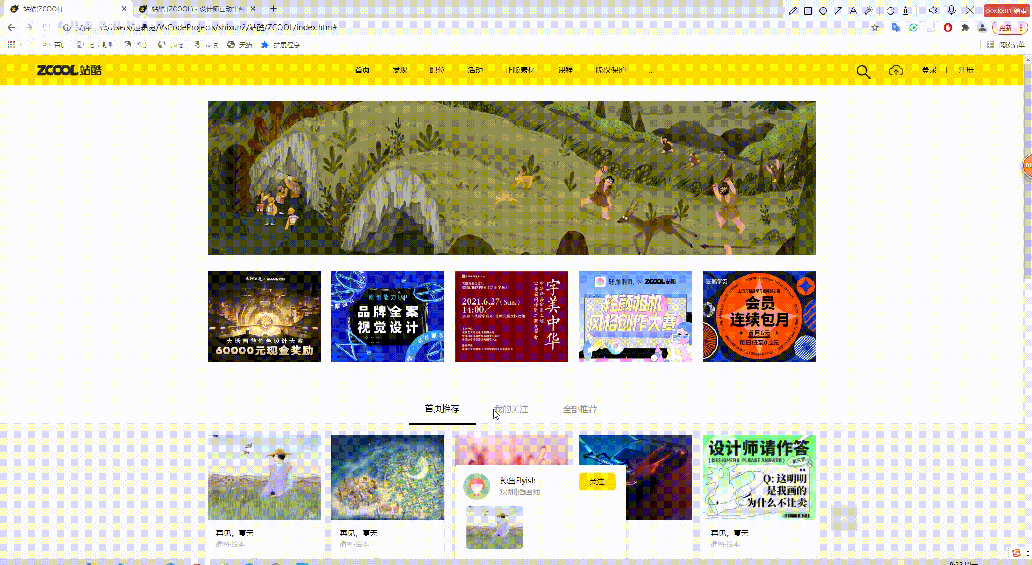Close the recording toolbar with the X
This screenshot has width=1032, height=565.
click(970, 10)
